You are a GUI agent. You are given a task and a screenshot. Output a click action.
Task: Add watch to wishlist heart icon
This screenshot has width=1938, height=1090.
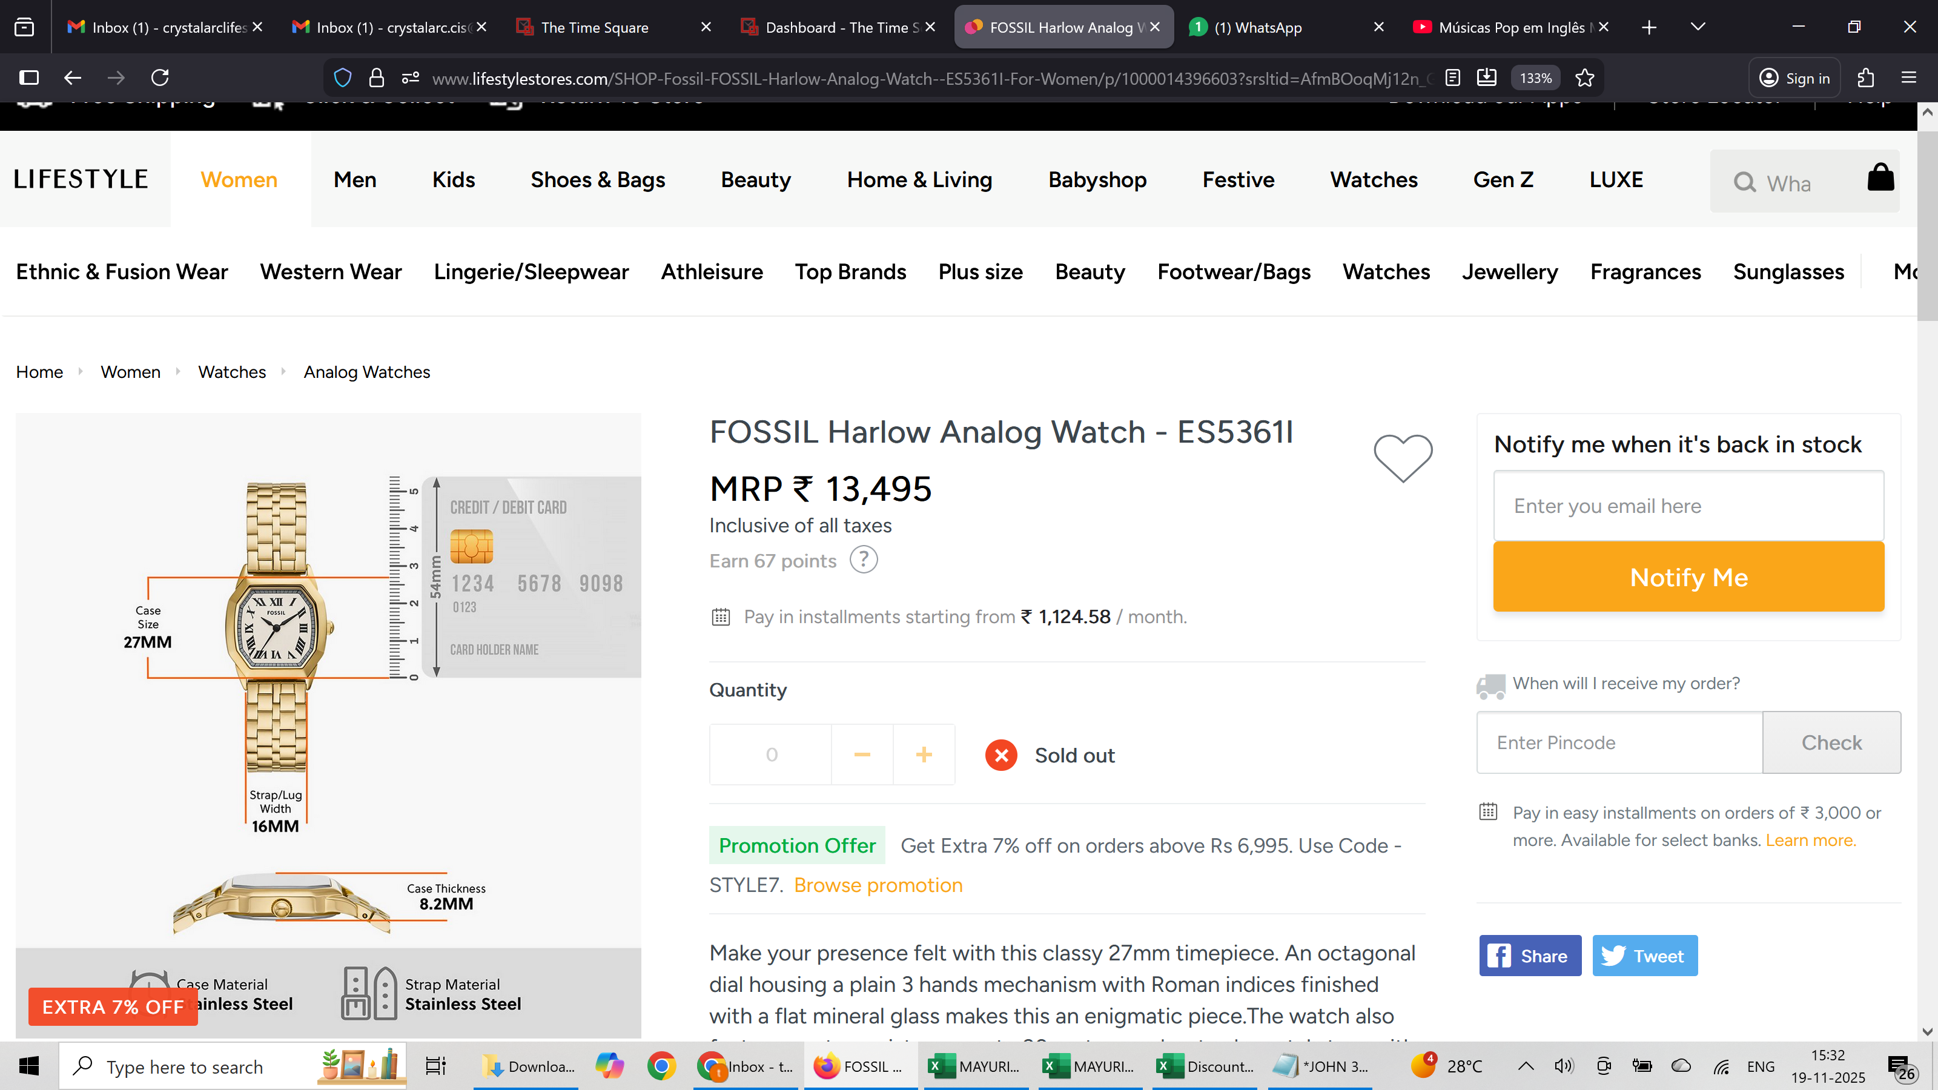click(1403, 457)
